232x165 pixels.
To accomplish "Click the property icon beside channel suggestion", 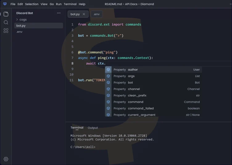I will coord(108,89).
